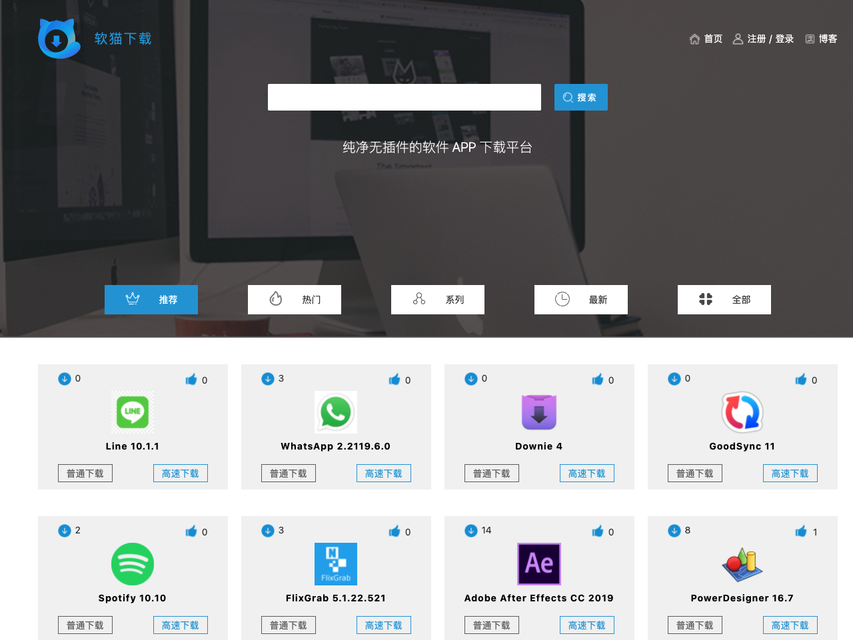
Task: Open the FlixGrab 5.1.22.521 title
Action: point(336,598)
